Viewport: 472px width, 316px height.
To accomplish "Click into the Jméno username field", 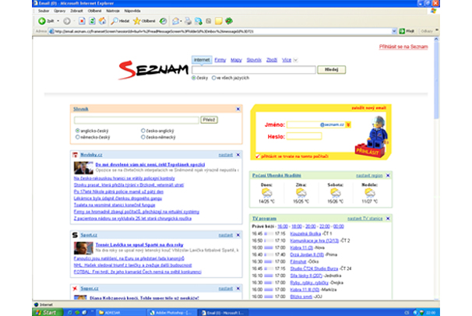I will coord(302,124).
